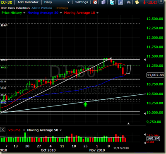
Task: Click Add Indicator in the toolbar
Action: pyautogui.click(x=28, y=2)
